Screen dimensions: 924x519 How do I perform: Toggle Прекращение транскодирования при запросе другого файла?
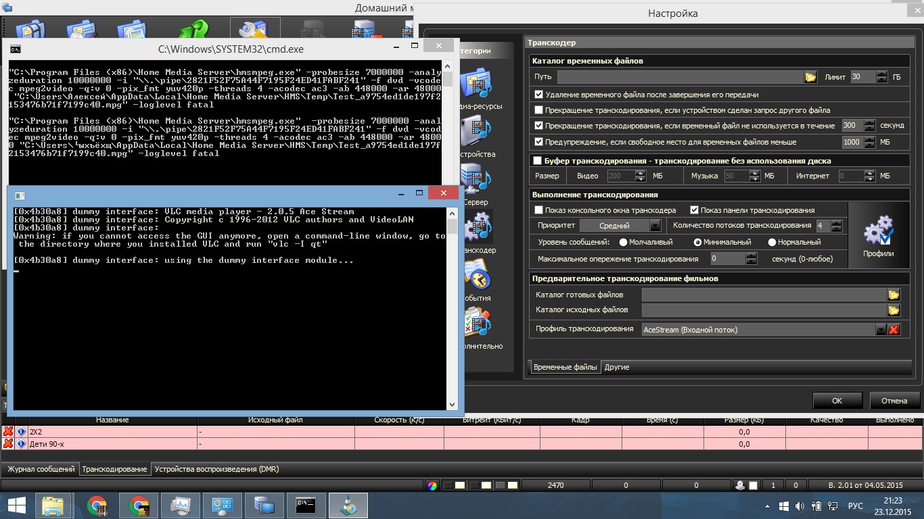539,109
